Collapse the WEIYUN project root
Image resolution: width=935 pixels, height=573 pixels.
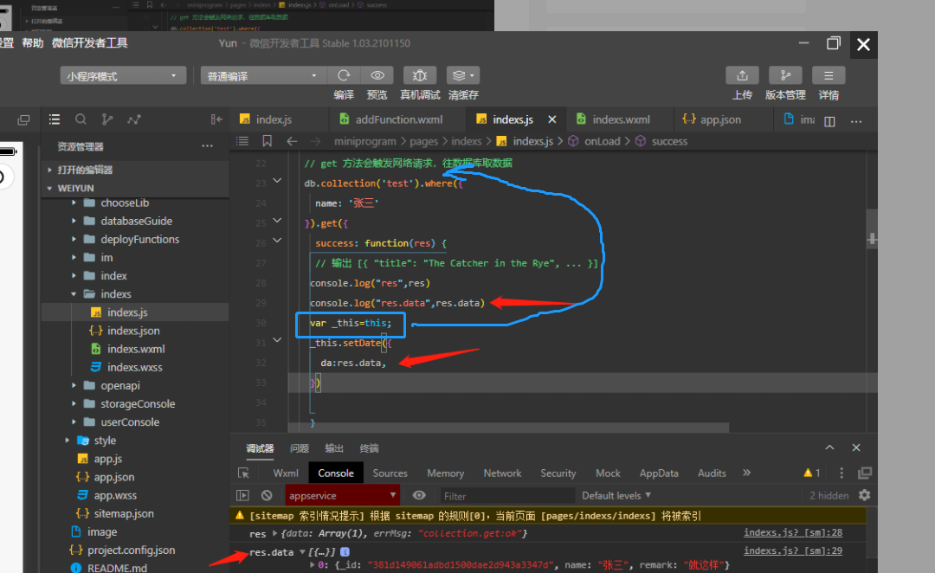[49, 188]
